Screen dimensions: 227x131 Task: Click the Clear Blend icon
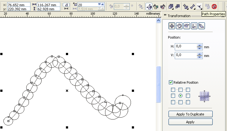click(214, 6)
